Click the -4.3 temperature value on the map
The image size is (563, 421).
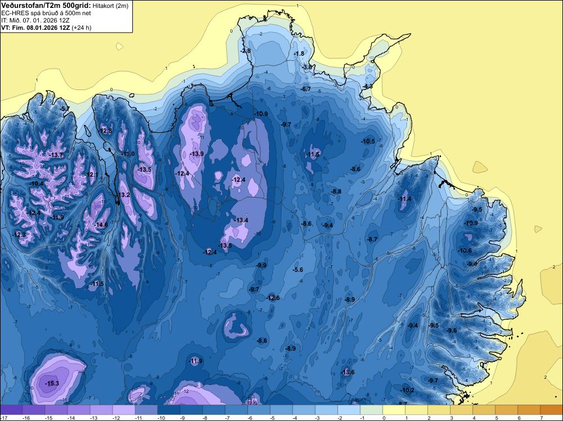pyautogui.click(x=367, y=87)
